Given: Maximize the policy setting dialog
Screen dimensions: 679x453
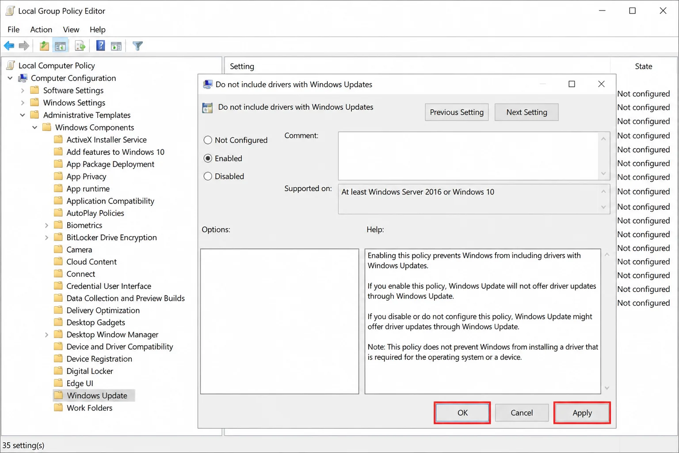Looking at the screenshot, I should (572, 84).
